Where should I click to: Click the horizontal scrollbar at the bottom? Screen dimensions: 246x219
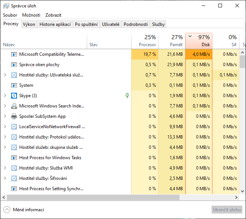click(x=111, y=198)
